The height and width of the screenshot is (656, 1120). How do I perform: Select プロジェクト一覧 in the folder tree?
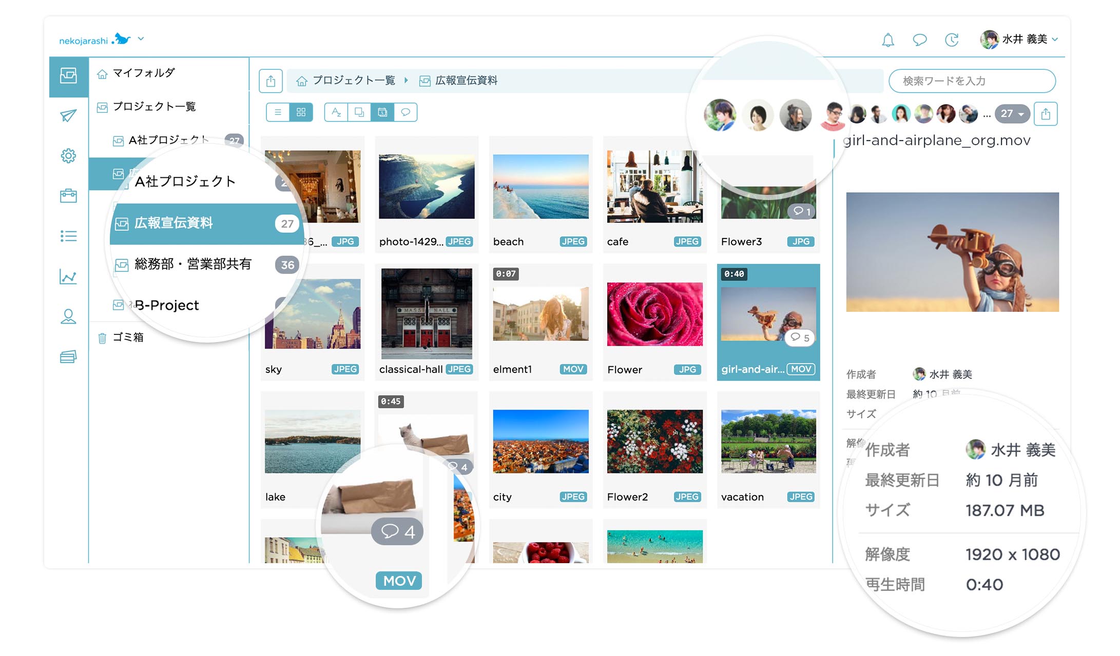tap(147, 107)
